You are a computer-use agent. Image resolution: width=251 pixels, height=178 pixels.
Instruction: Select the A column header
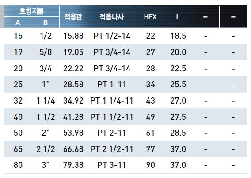tap(18, 22)
